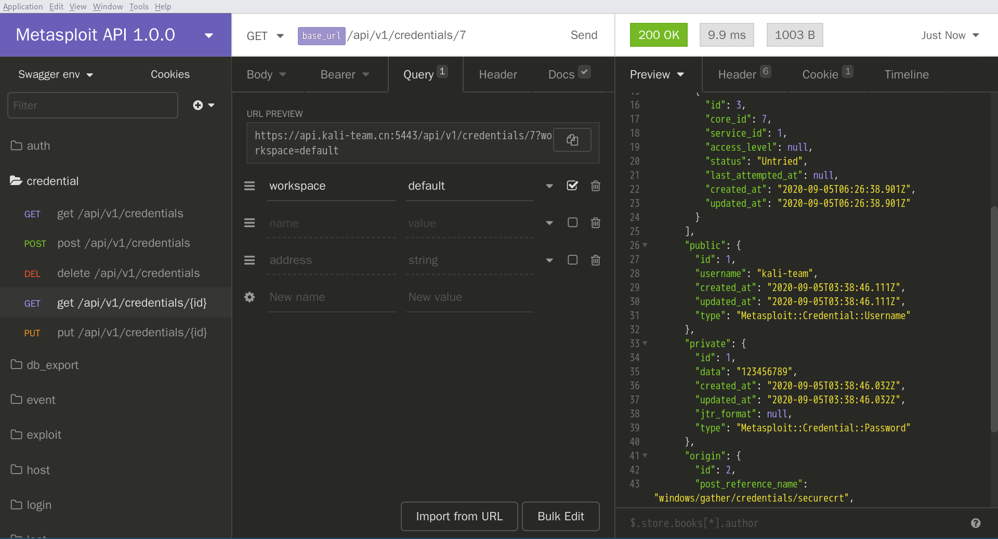Collapse the "private" JSON object
Viewport: 998px width, 539px height.
tap(645, 343)
